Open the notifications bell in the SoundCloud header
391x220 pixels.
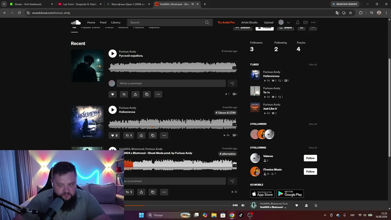[298, 22]
